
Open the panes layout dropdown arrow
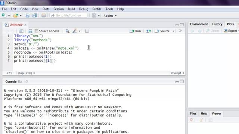click(99, 16)
